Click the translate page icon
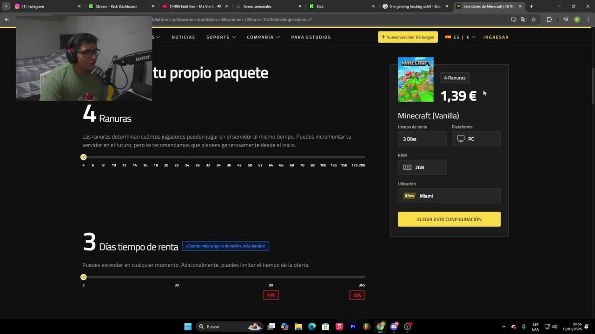Viewport: 595px width, 334px height. click(523, 19)
